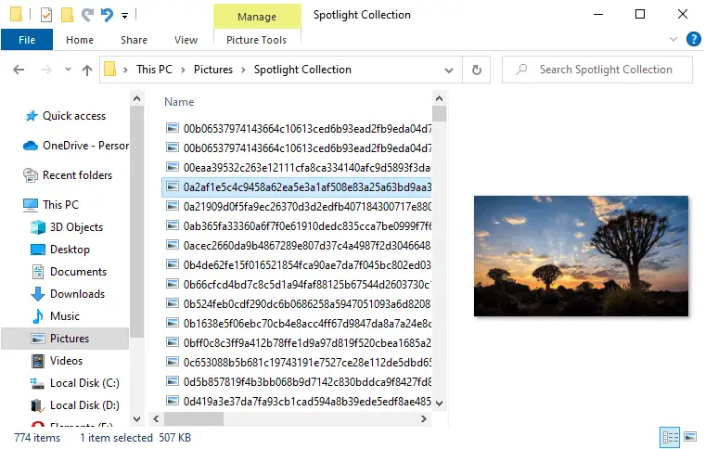Viewport: 705px width, 449px height.
Task: Open Help with the question mark icon
Action: pyautogui.click(x=693, y=39)
